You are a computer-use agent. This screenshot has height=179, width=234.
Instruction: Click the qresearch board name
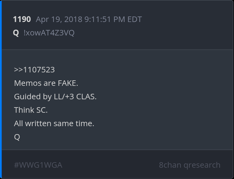tap(202, 165)
